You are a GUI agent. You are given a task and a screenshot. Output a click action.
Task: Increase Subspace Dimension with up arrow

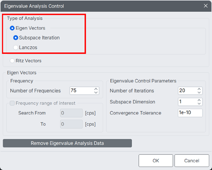pos(199,100)
